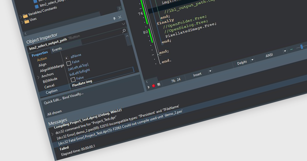
Task: Select the BiDiMode property row
Action: (50, 80)
